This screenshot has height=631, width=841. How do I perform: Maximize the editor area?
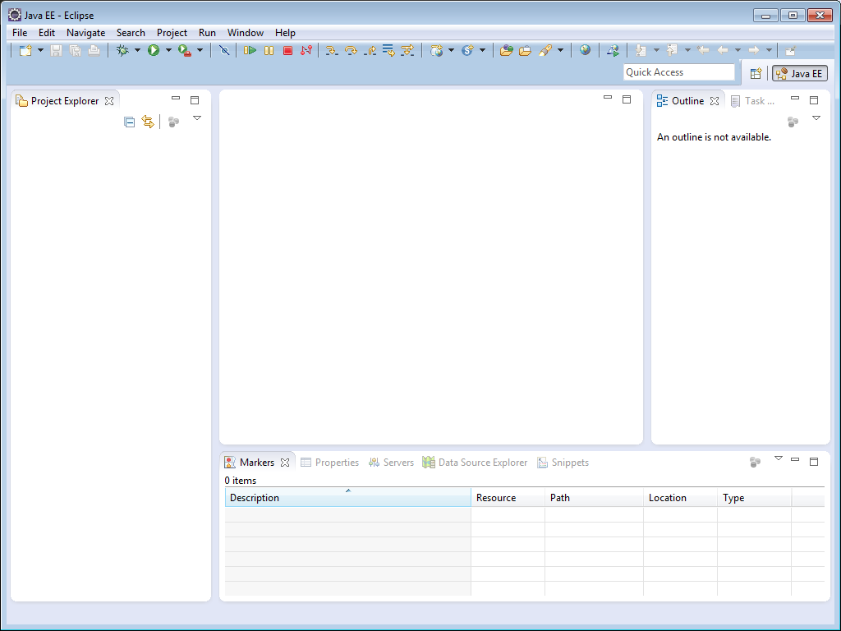click(x=627, y=99)
